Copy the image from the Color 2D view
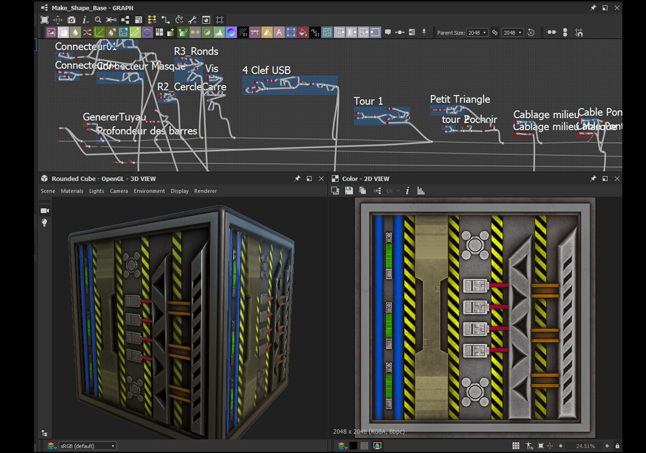The height and width of the screenshot is (453, 646). click(363, 190)
